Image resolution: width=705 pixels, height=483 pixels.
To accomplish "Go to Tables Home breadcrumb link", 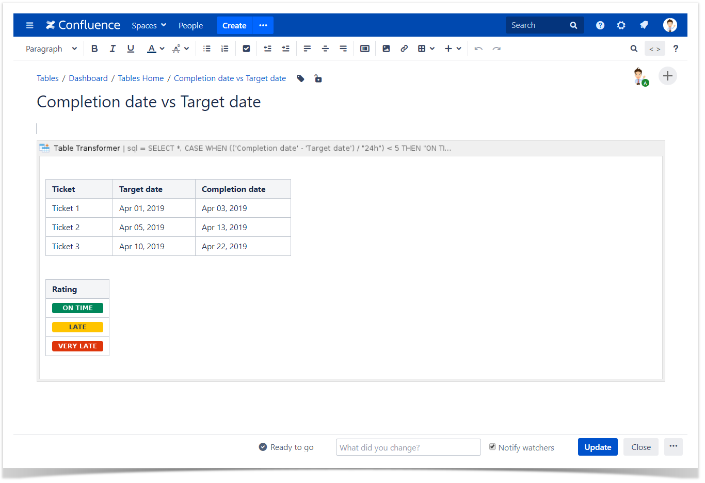I will point(140,78).
